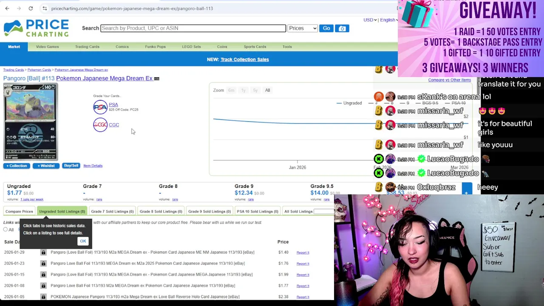Open Pokemon Japanese Mega Dream ex breadcrumb
The image size is (544, 306).
[81, 70]
